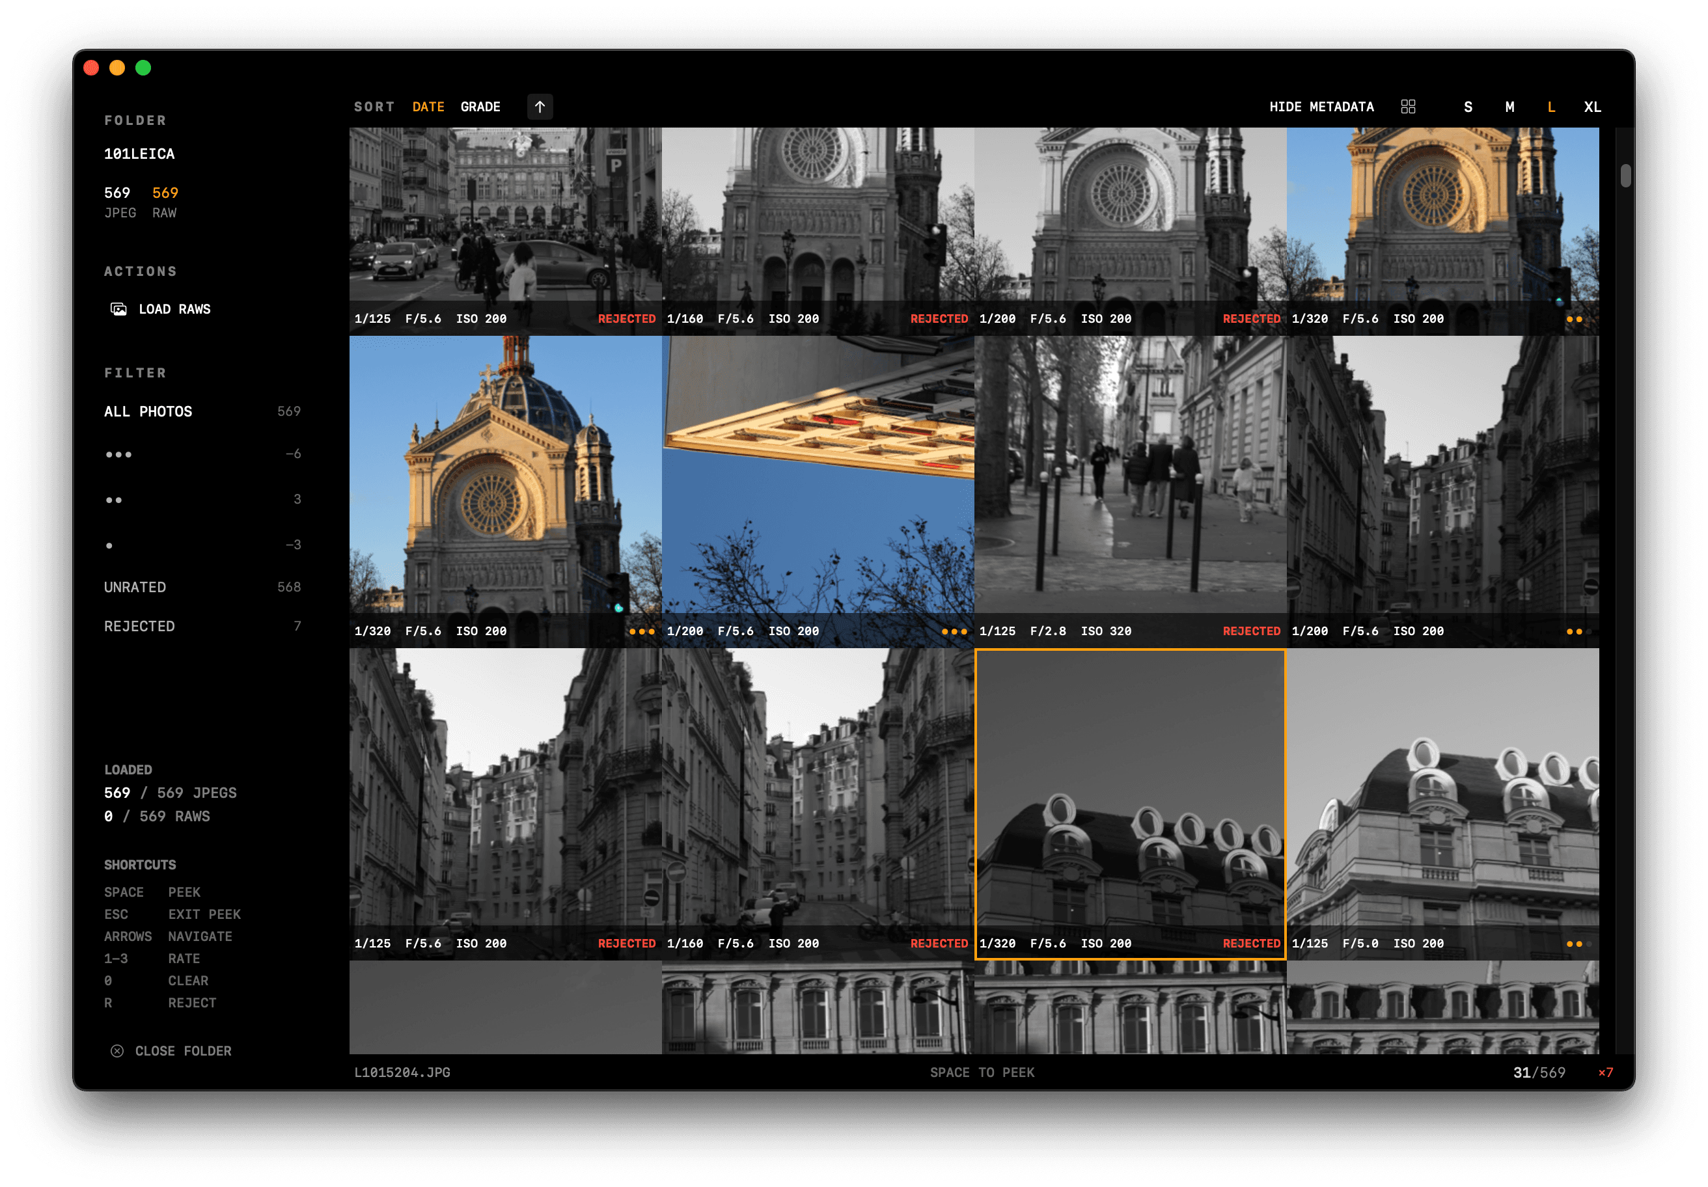Viewport: 1708px width, 1187px height.
Task: Filter by single-dot rating
Action: coord(109,545)
